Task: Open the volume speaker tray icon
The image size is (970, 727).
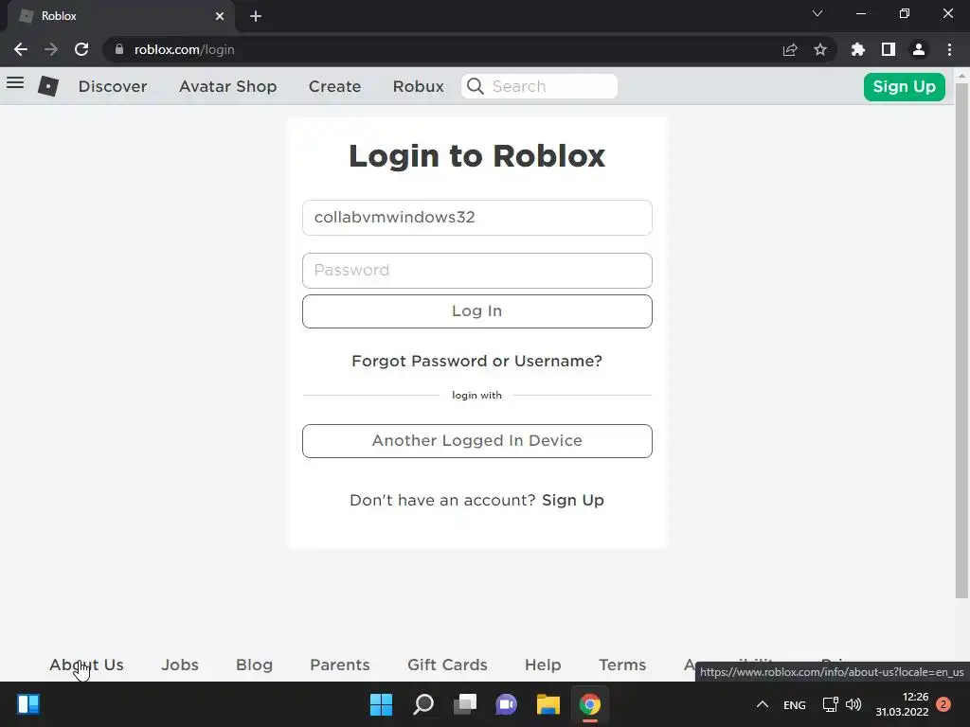Action: pyautogui.click(x=853, y=704)
